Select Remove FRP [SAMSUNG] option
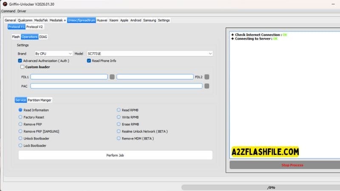The width and height of the screenshot is (340, 191). click(x=20, y=131)
